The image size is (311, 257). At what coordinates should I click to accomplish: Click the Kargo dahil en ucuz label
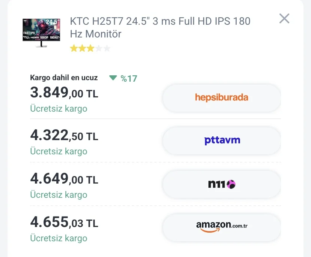click(x=64, y=78)
